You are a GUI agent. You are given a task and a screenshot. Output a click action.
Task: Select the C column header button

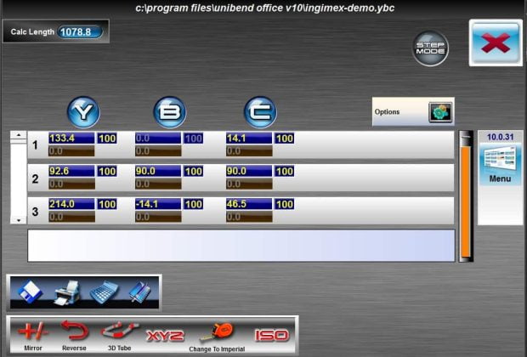(260, 112)
